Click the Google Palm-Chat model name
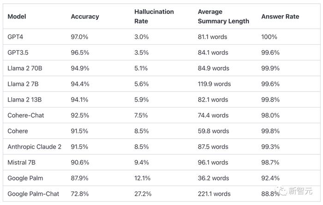The width and height of the screenshot is (323, 205). click(33, 194)
